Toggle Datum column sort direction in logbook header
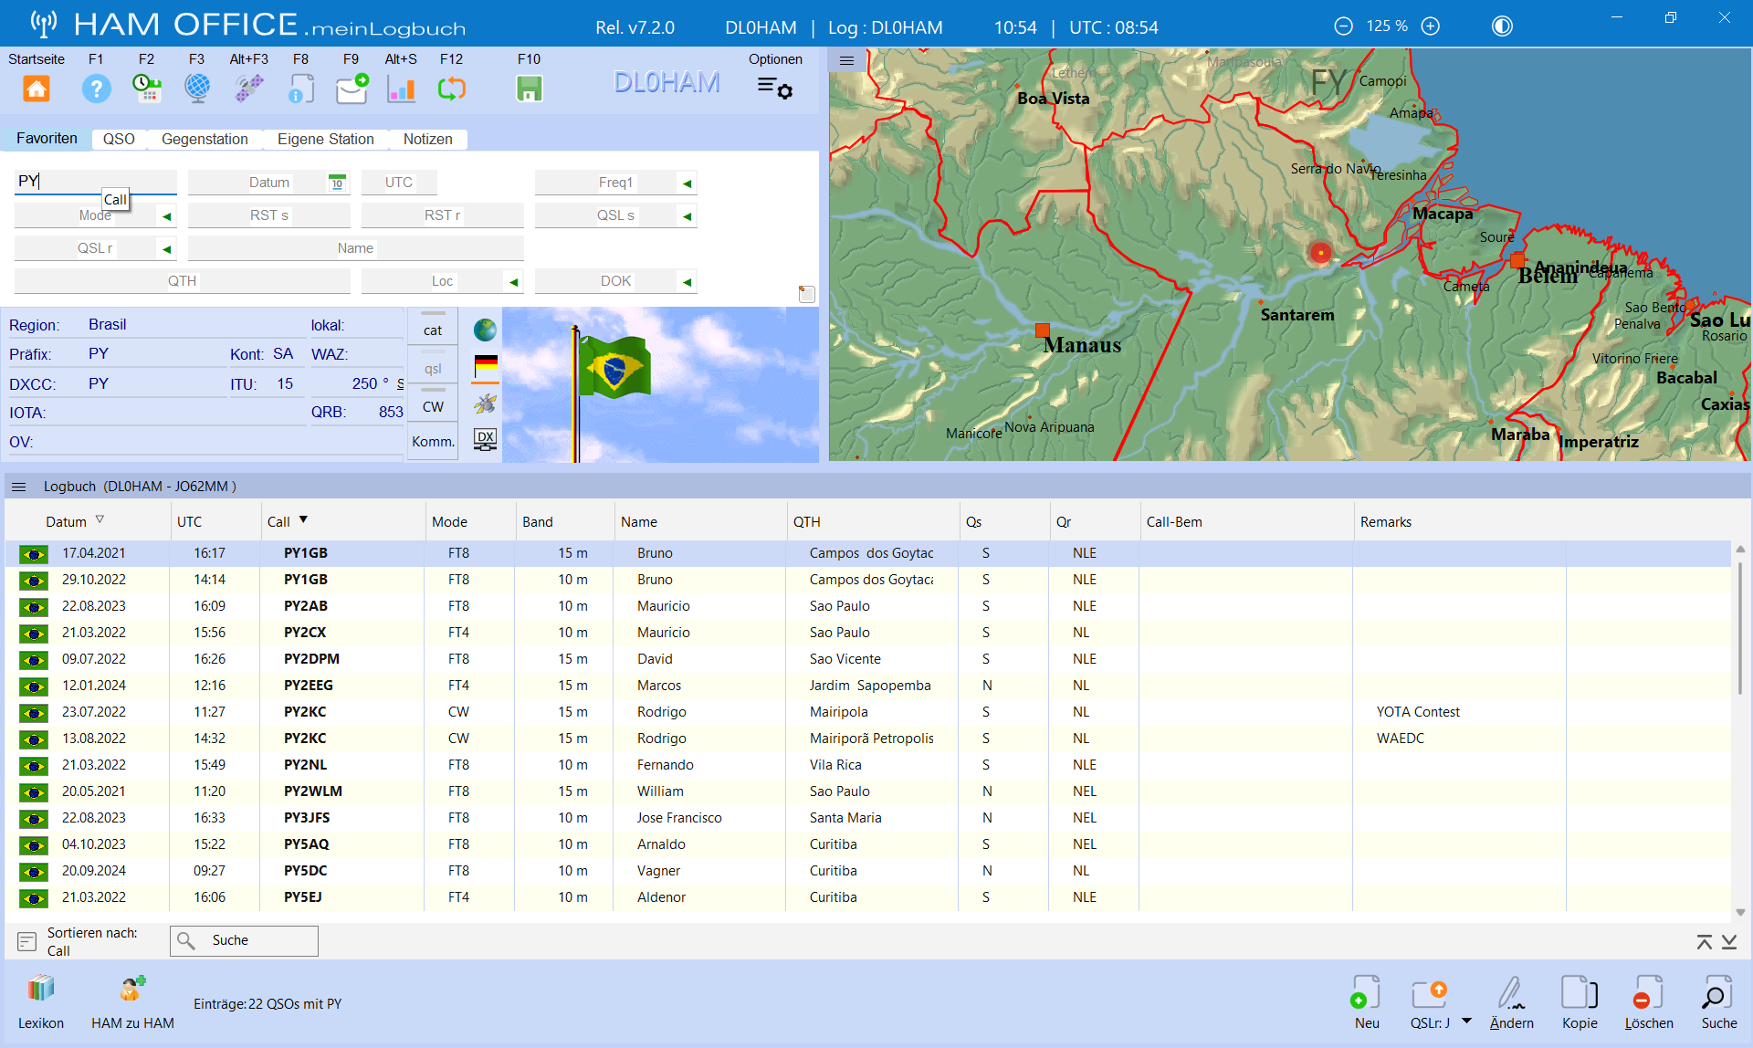Screen dimensions: 1753x1048 click(x=100, y=519)
